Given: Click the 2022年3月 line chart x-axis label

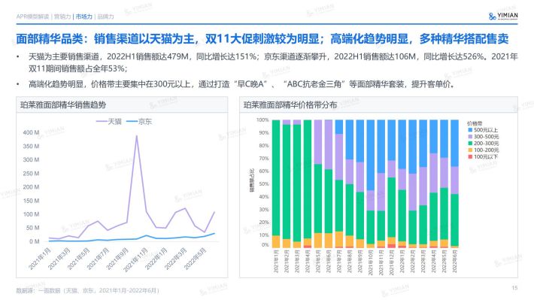Looking at the screenshot, I should point(176,259).
